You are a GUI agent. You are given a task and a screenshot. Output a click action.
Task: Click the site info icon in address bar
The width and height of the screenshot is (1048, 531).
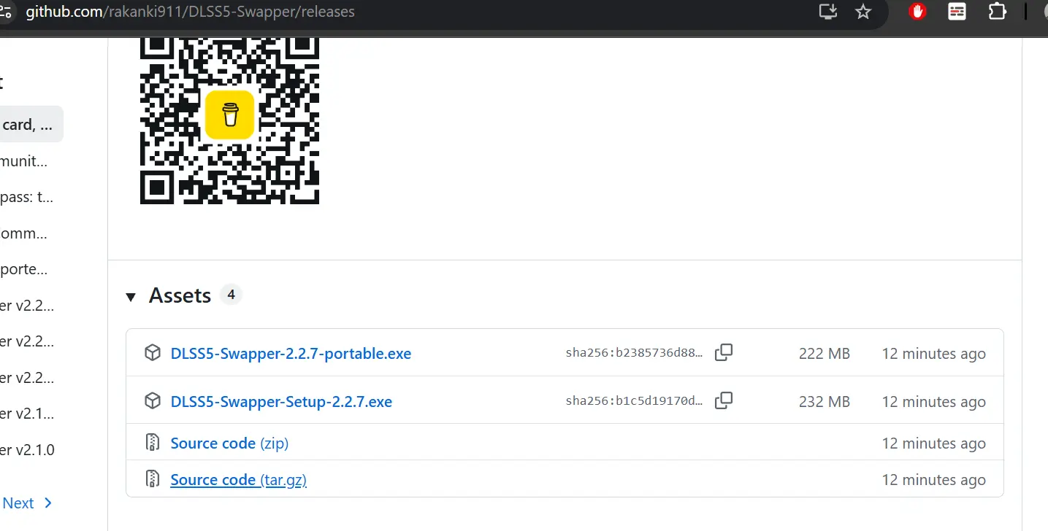[x=4, y=12]
